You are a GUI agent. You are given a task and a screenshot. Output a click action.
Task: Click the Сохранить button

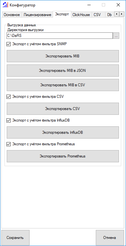coord(15,238)
